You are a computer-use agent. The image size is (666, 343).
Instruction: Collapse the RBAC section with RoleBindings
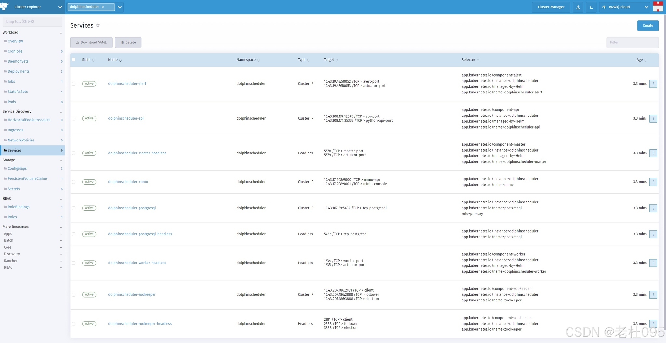[x=61, y=199]
